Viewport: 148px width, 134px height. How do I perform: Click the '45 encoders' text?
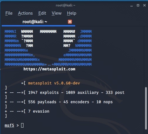coord(76,102)
